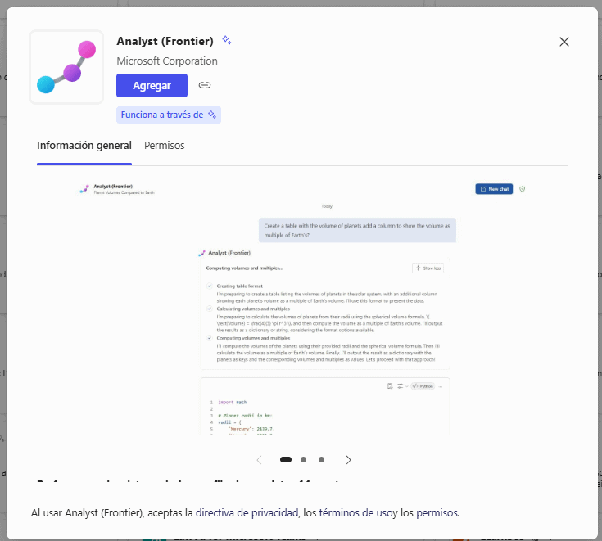Click the Agregar button
The height and width of the screenshot is (541, 602).
152,86
